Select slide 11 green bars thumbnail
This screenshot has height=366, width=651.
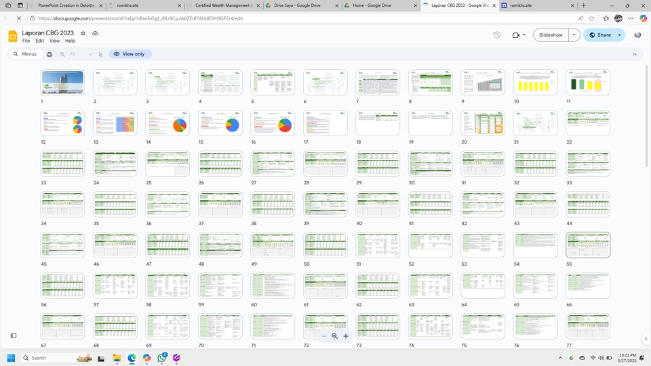[588, 83]
